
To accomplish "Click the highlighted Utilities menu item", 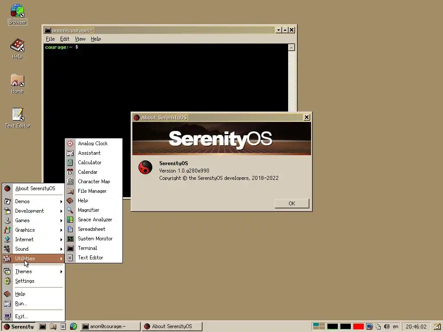I will pyautogui.click(x=33, y=259).
